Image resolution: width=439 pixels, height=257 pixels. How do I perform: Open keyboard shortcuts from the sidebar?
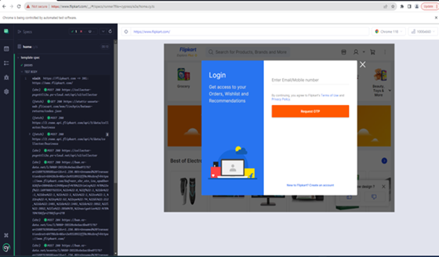tap(6, 235)
